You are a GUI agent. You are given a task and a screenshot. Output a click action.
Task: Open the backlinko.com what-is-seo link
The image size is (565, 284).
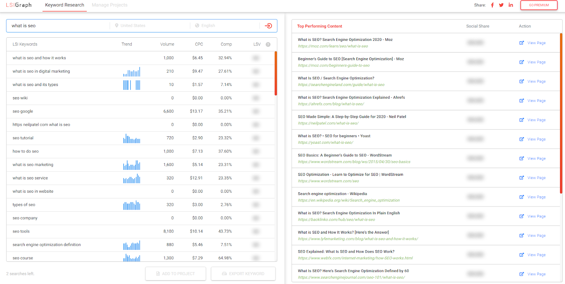point(337,220)
